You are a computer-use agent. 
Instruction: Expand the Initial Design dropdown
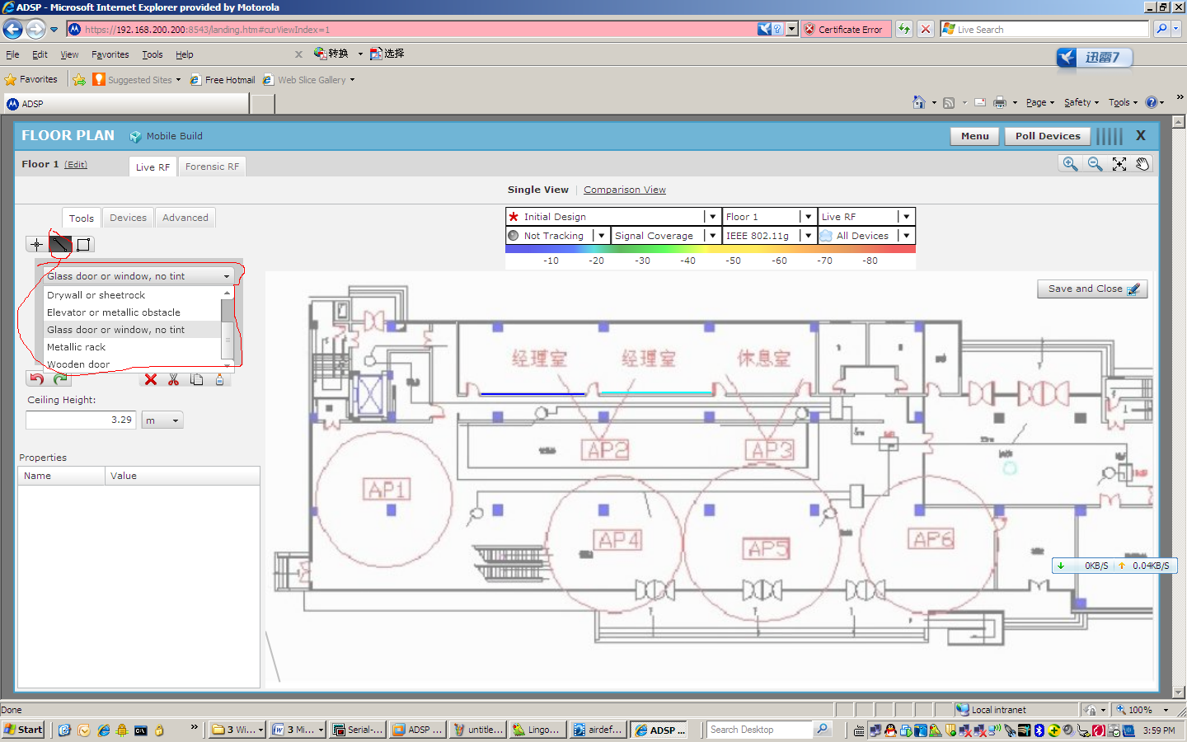point(713,217)
